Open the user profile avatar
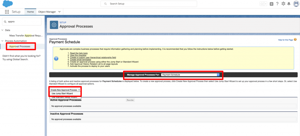Viewport: 300px width, 136px height. pyautogui.click(x=296, y=4)
